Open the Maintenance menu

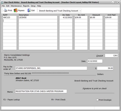[16, 6]
